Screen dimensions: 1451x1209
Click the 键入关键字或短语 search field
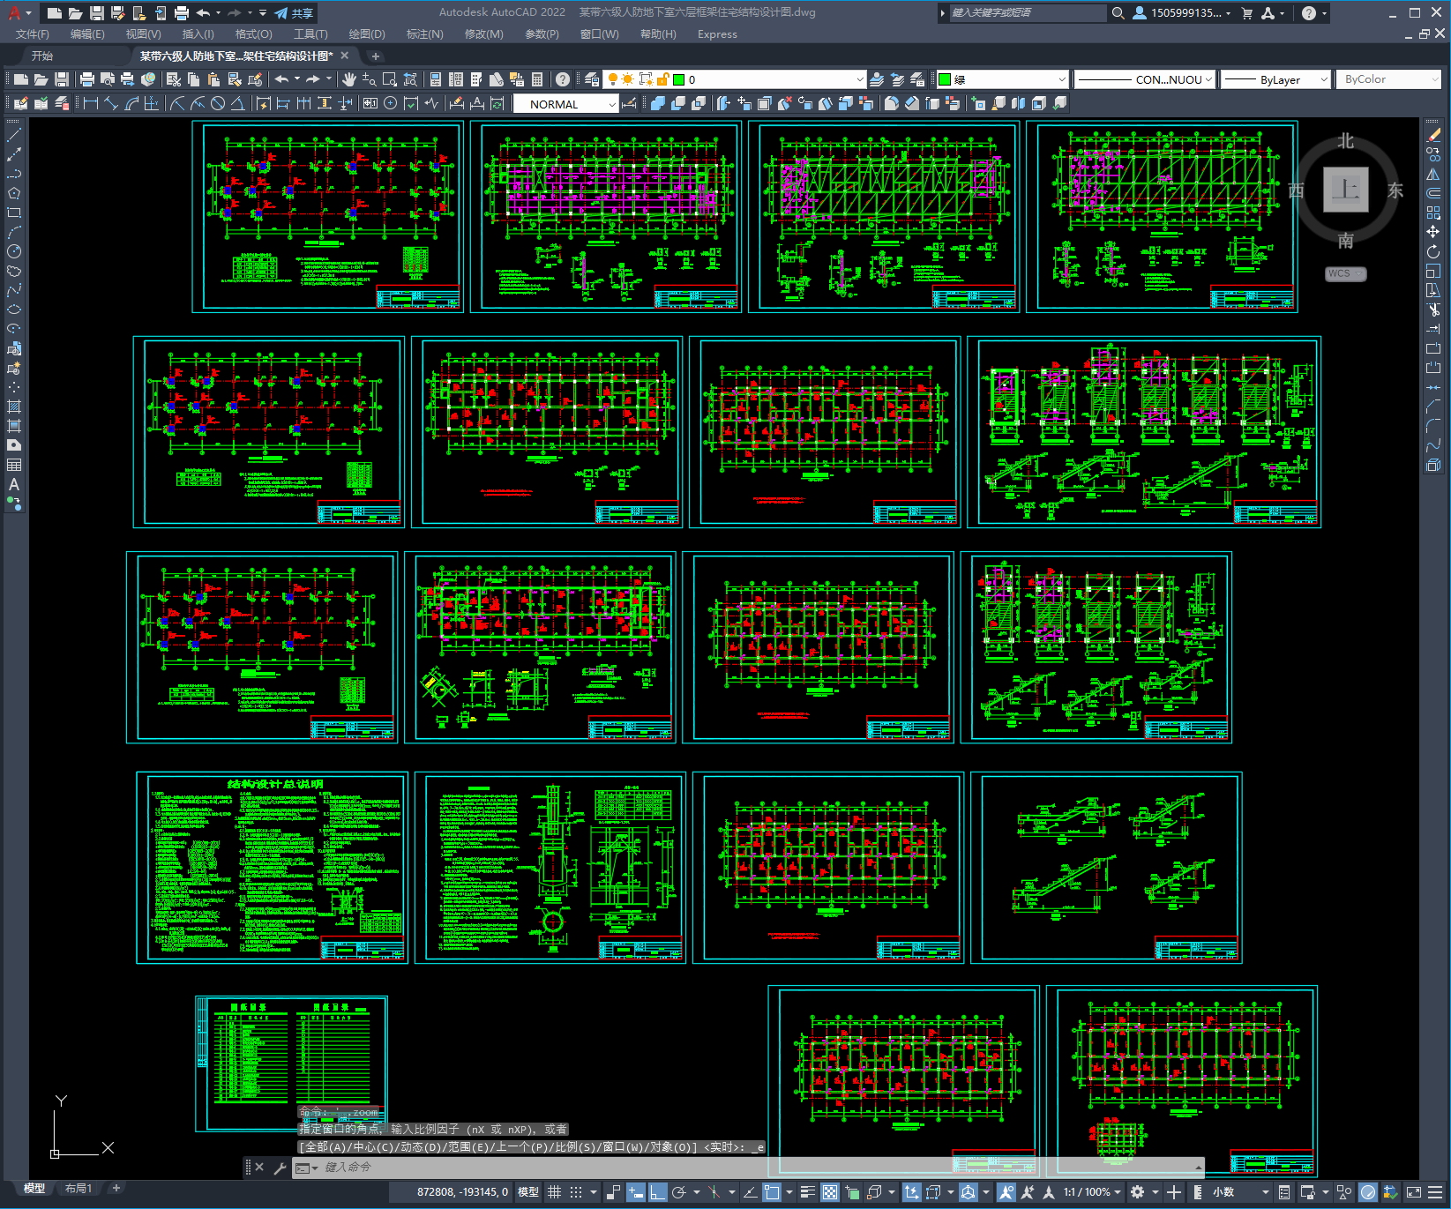coord(1028,13)
